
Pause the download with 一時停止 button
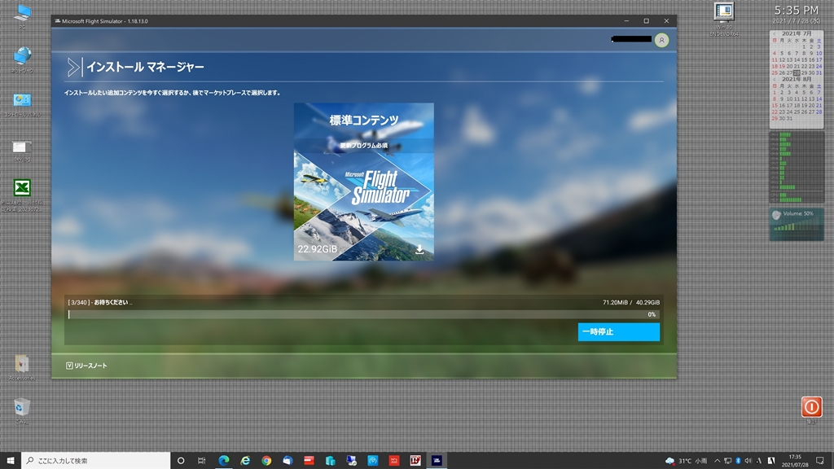point(619,332)
